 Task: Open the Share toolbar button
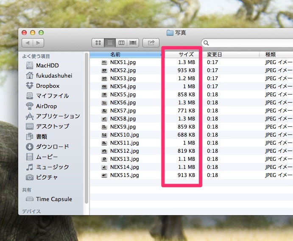(x=151, y=43)
